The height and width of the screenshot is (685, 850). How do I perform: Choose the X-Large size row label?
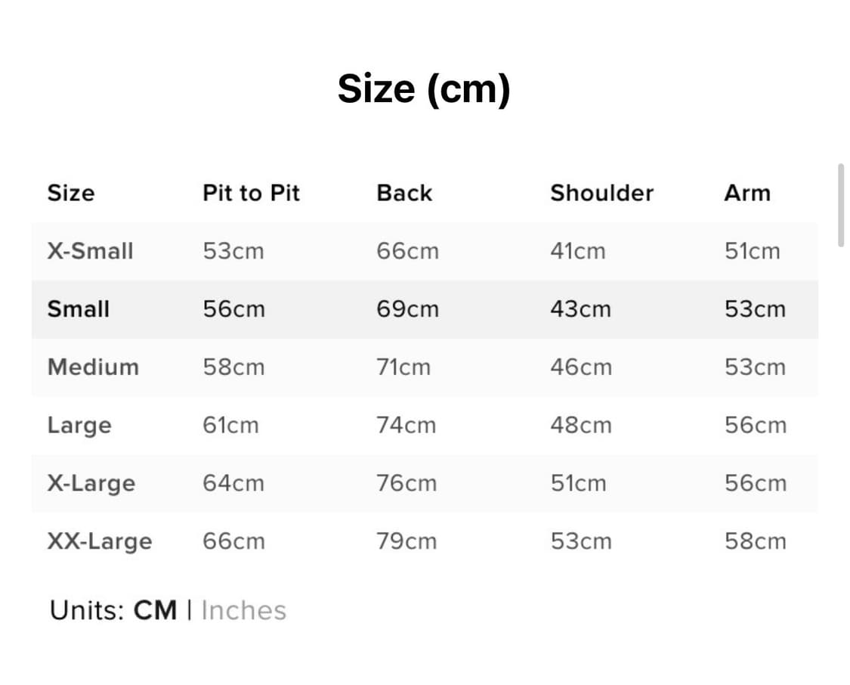click(91, 484)
